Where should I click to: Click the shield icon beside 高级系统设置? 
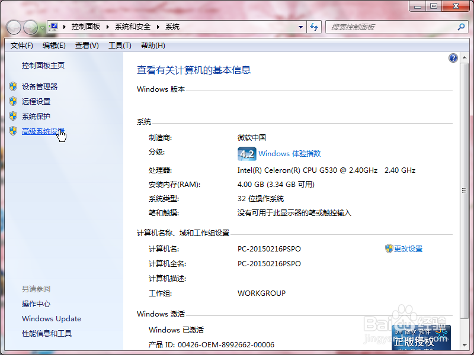(x=13, y=131)
